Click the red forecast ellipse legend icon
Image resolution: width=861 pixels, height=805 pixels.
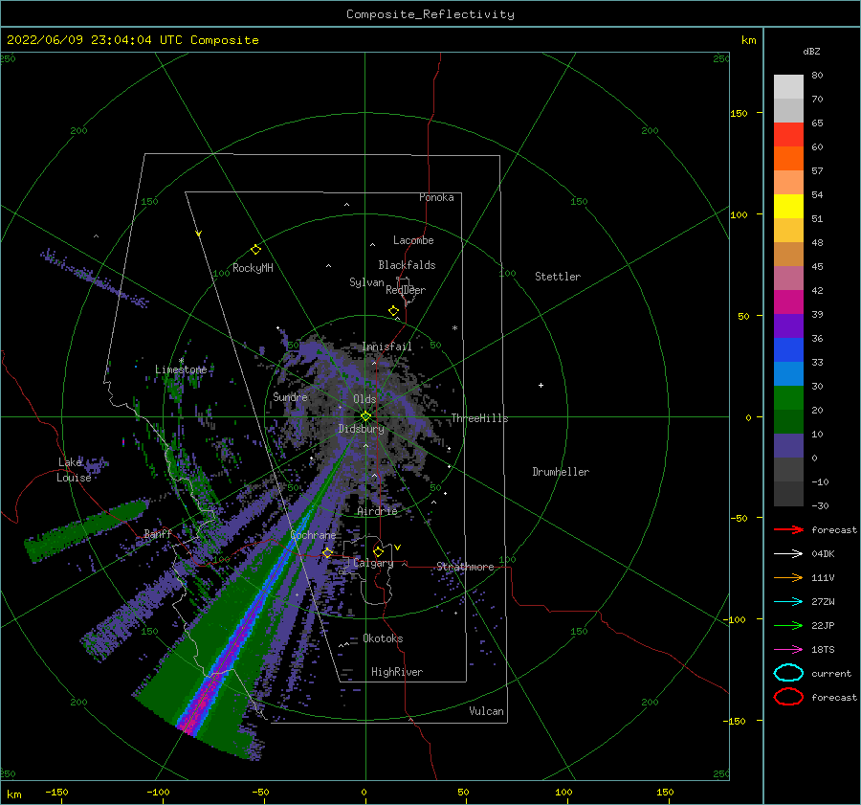point(788,697)
